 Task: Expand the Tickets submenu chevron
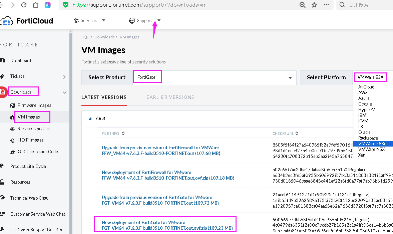pos(64,76)
